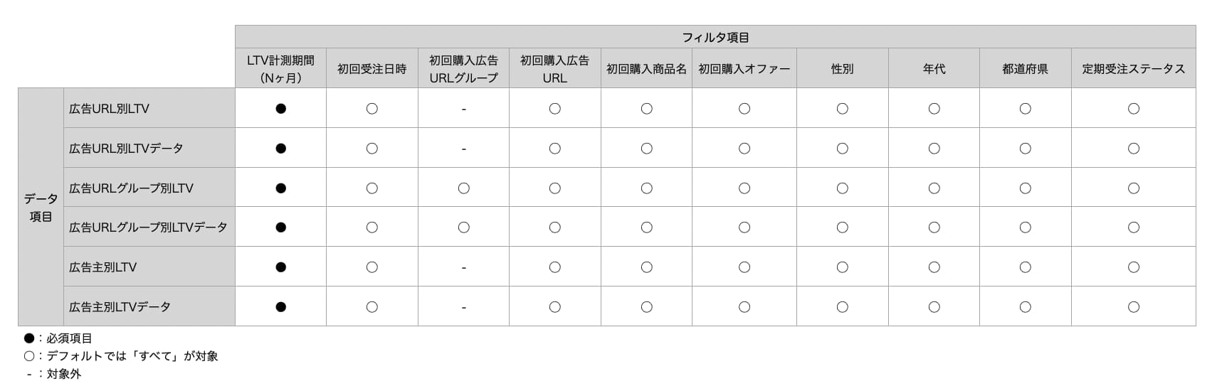Select the 広告URLグループ別LTVデータ row label
1217x391 pixels.
click(149, 227)
